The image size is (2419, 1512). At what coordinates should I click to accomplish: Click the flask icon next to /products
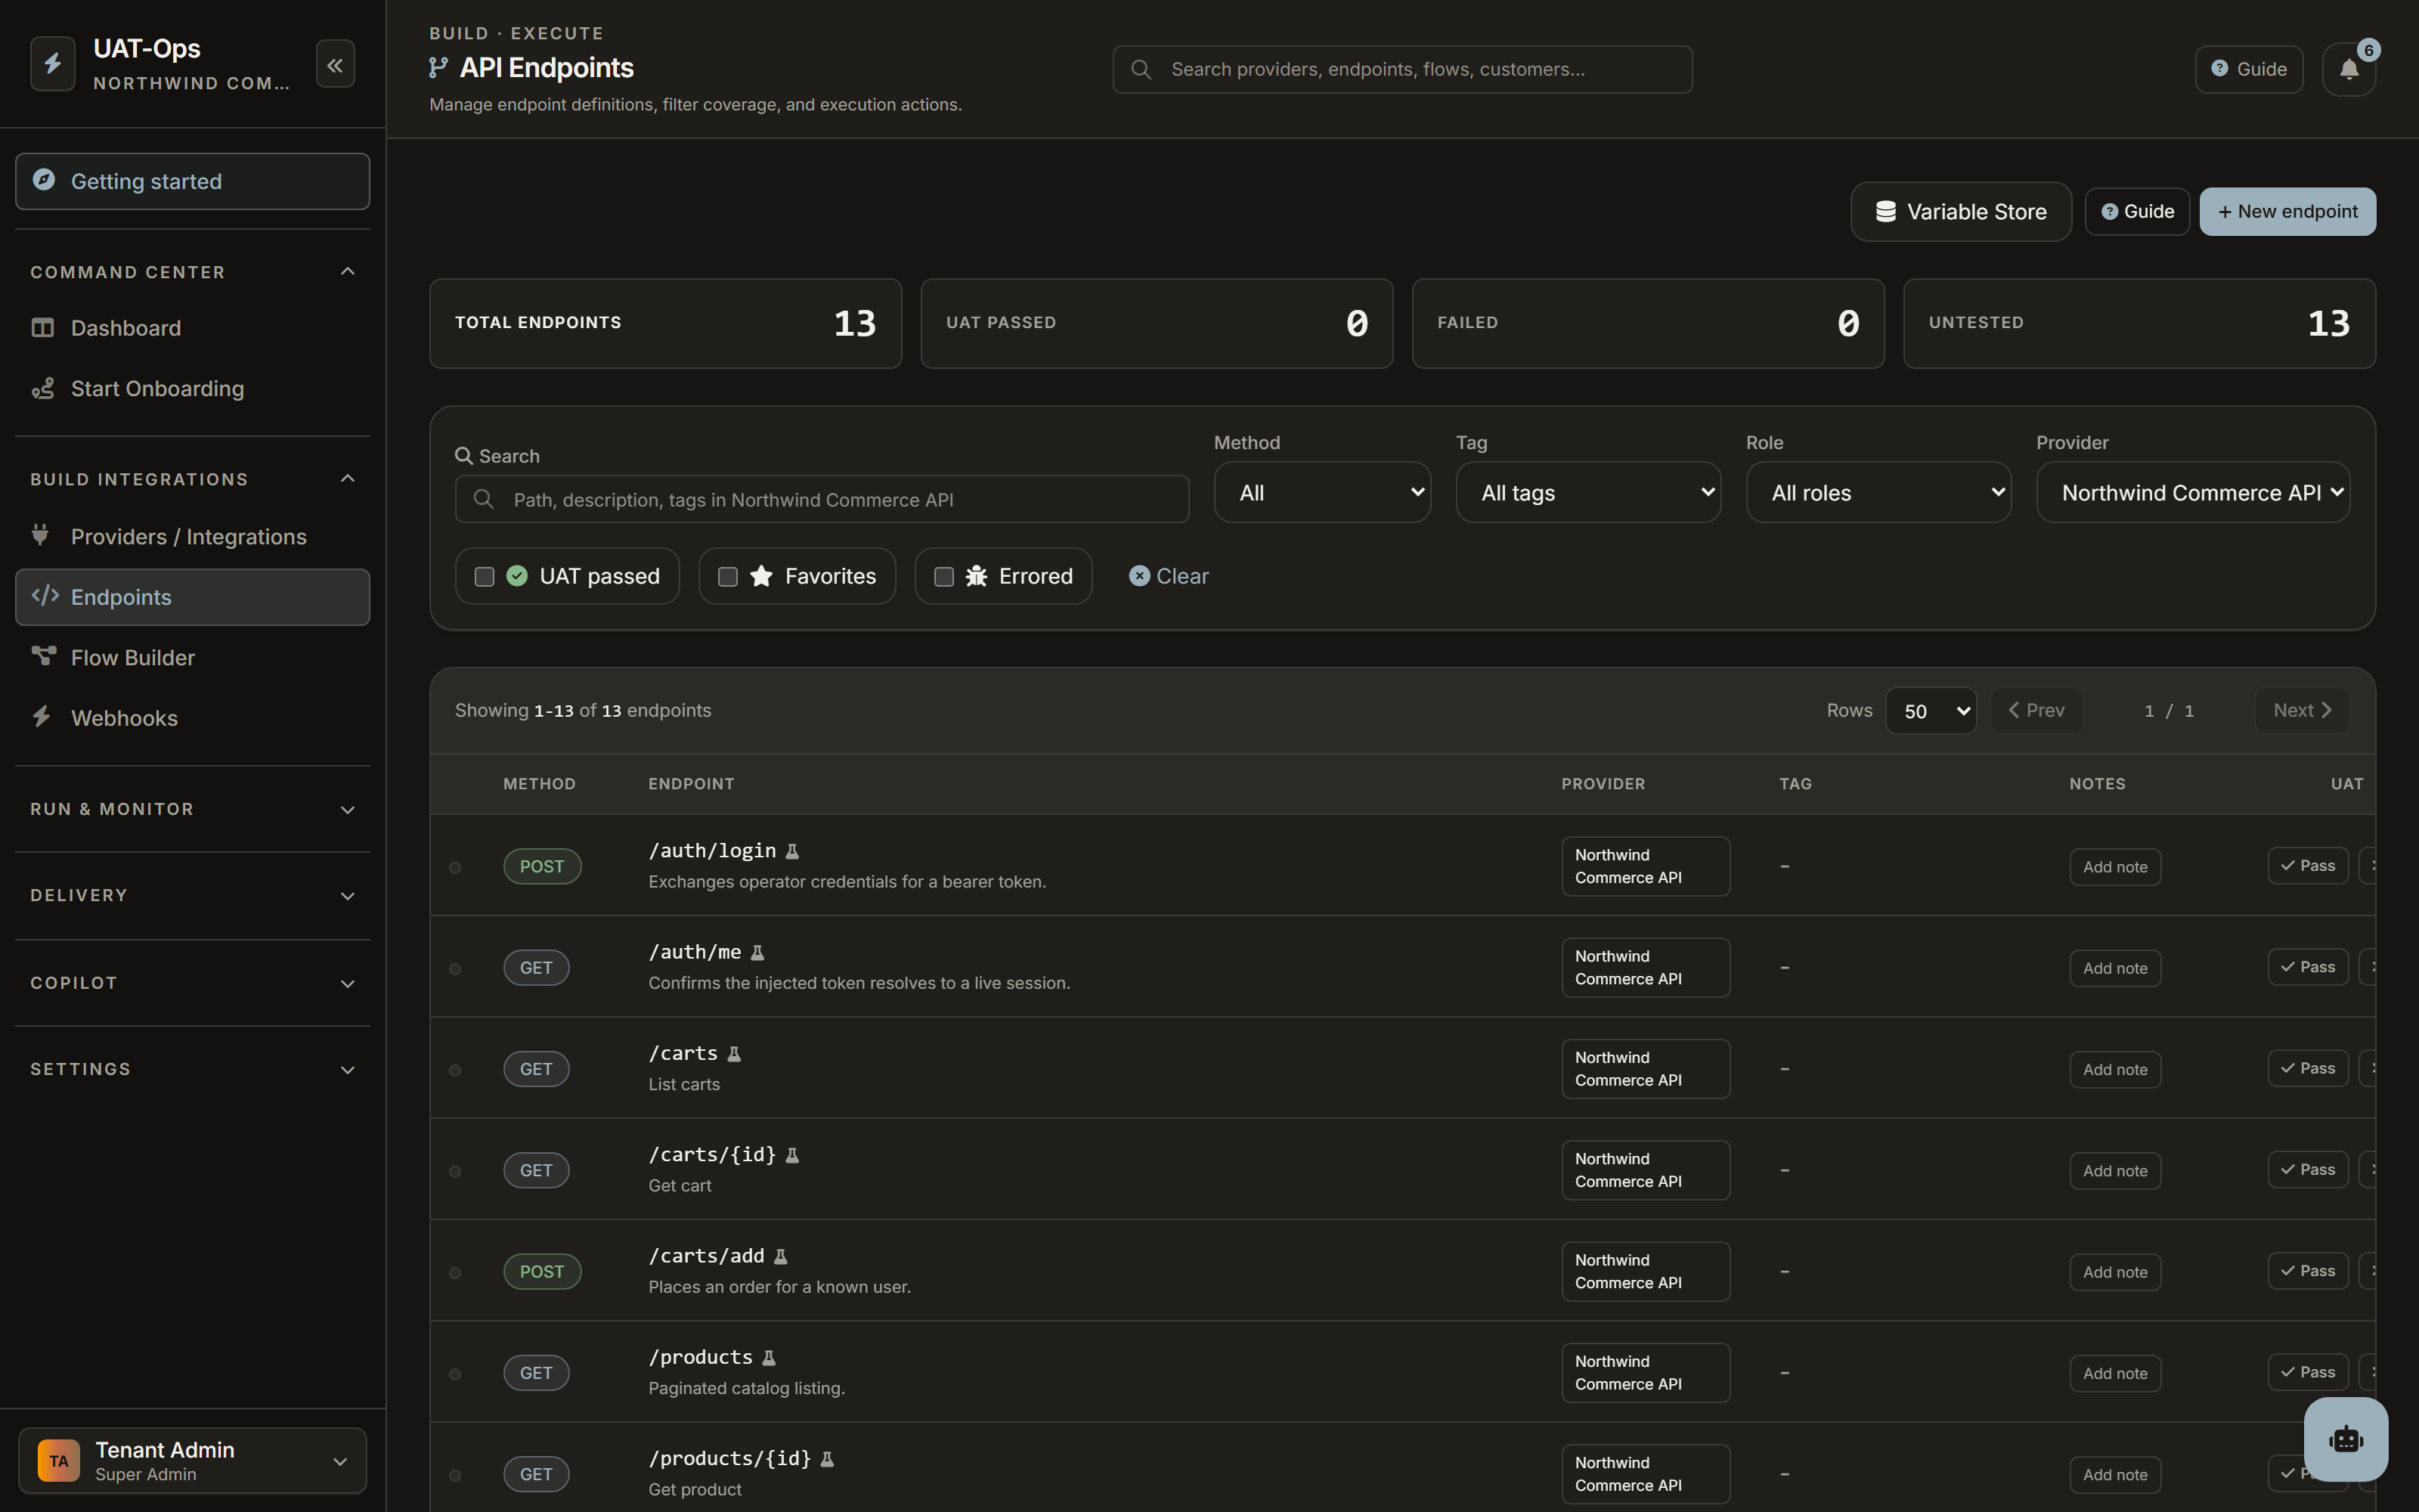770,1357
